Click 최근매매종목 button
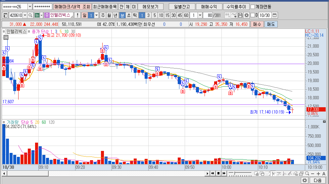 click(105, 7)
